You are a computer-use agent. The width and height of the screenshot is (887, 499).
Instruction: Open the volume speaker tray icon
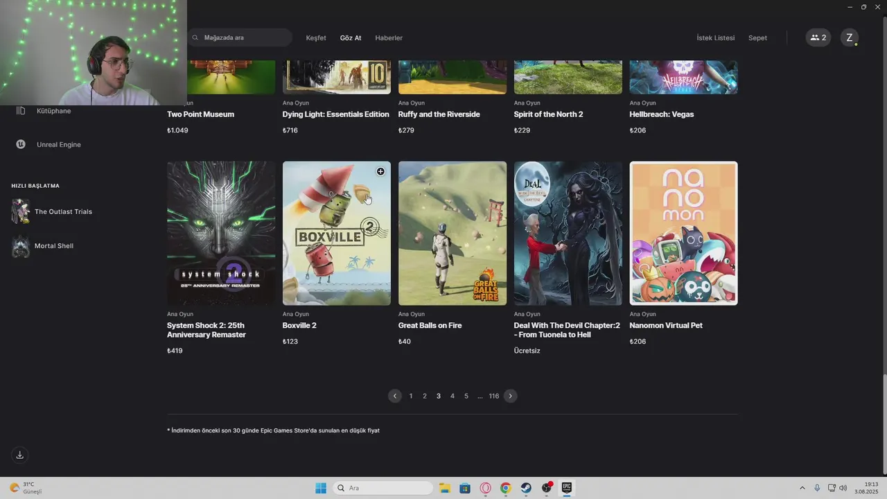click(x=843, y=488)
